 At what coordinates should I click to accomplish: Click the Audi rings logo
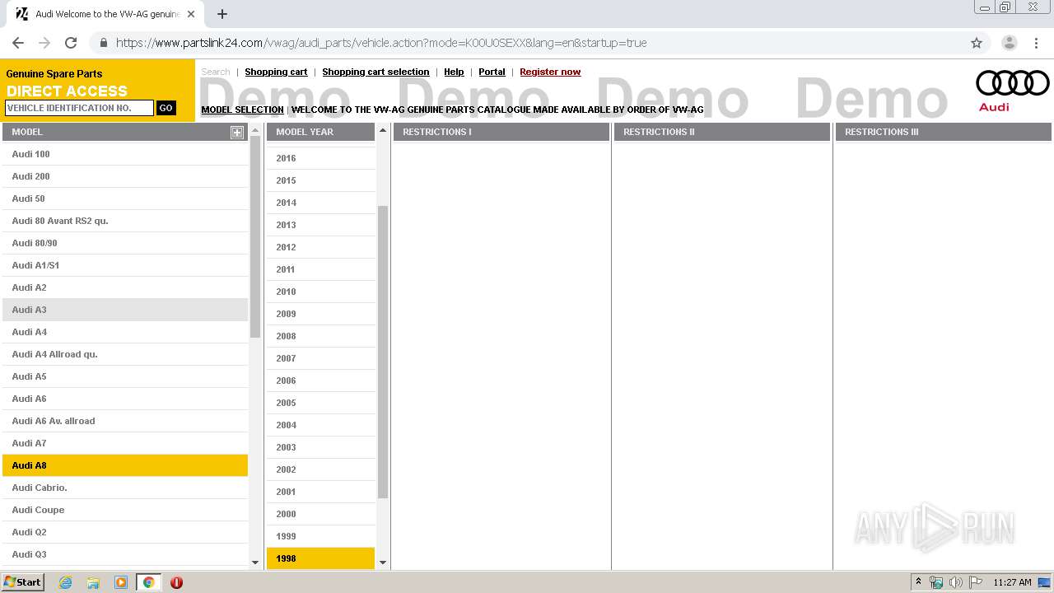pos(1012,83)
